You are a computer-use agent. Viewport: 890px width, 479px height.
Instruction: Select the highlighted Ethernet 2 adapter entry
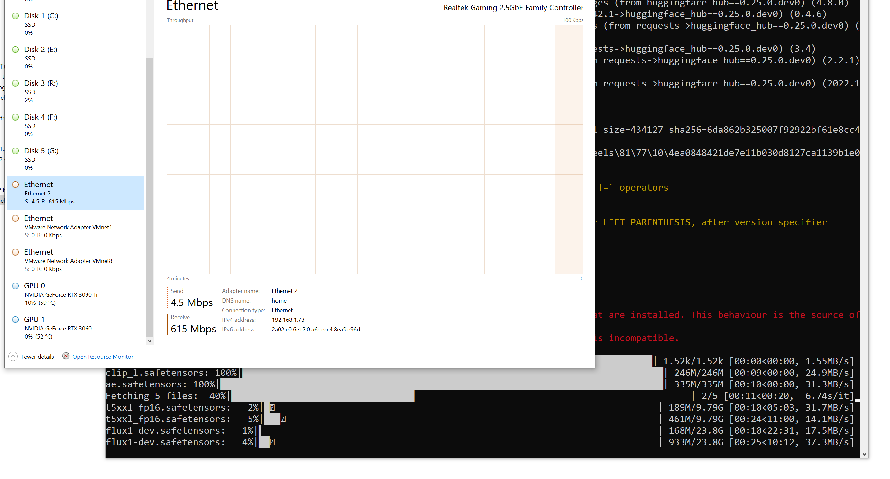[x=75, y=193]
